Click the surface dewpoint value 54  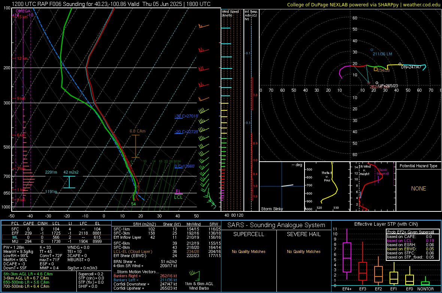133,204
